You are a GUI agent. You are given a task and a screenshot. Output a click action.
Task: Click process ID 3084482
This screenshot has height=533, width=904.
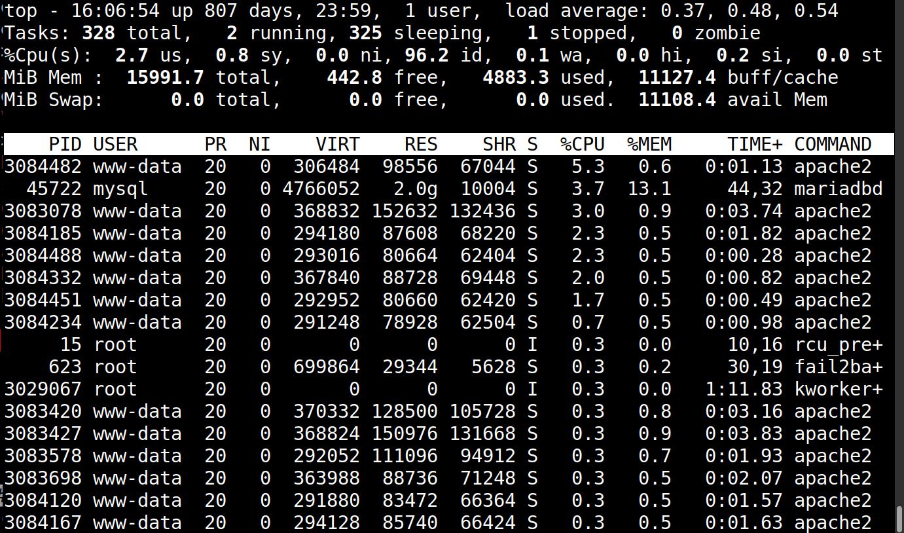[x=43, y=166]
